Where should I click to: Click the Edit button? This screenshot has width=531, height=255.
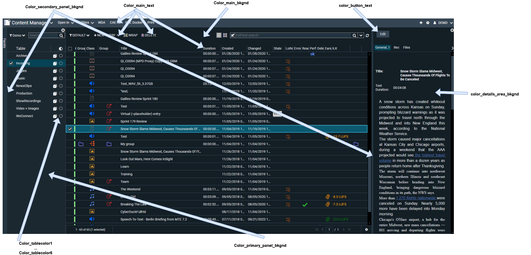point(383,34)
